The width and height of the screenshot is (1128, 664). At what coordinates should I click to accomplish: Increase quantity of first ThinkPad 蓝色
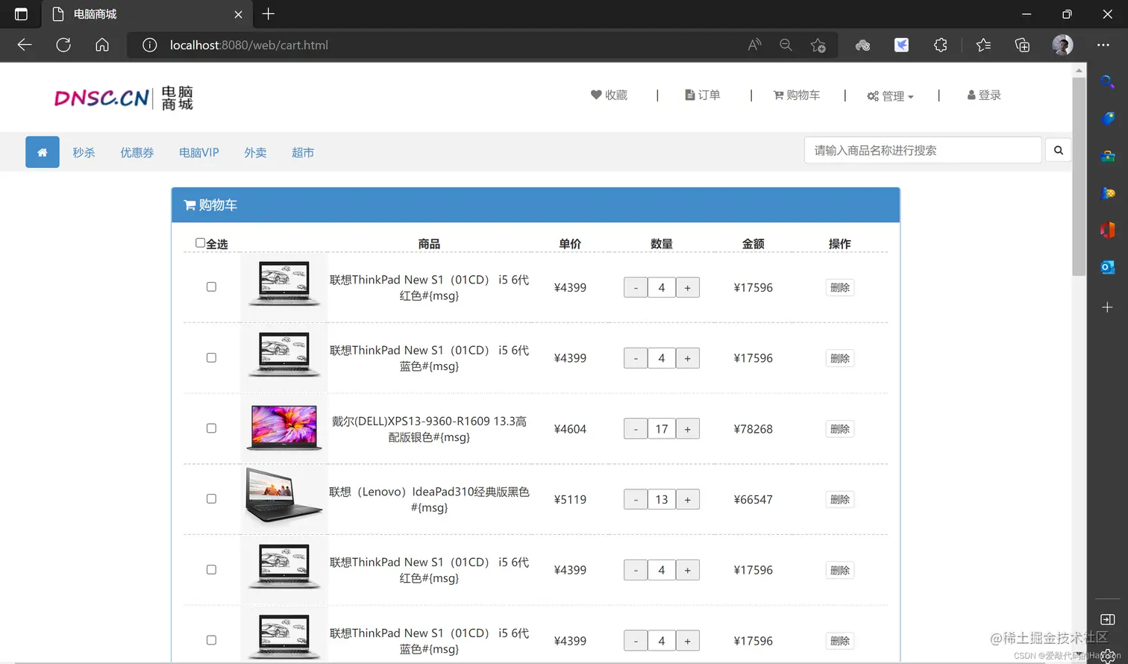[688, 358]
